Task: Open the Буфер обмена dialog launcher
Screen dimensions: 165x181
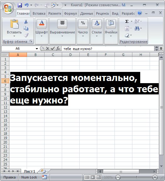Action: point(31,41)
